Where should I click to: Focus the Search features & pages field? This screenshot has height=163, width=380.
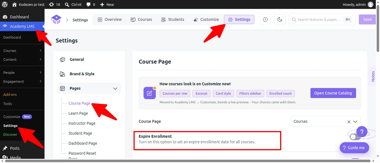(x=322, y=19)
